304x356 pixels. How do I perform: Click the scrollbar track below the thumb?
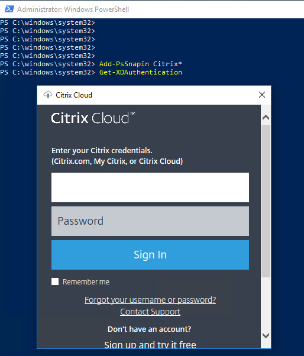[266, 304]
